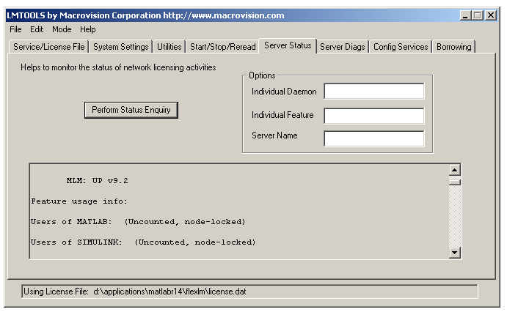Image resolution: width=507 pixels, height=312 pixels.
Task: Go to the Start/Stop/Reread tab
Action: (x=223, y=47)
